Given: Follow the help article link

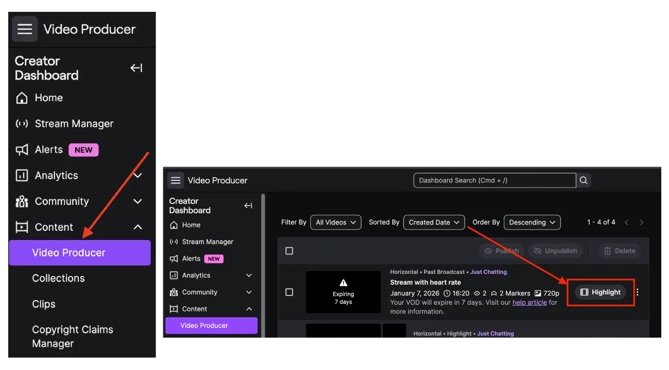Looking at the screenshot, I should tap(530, 303).
